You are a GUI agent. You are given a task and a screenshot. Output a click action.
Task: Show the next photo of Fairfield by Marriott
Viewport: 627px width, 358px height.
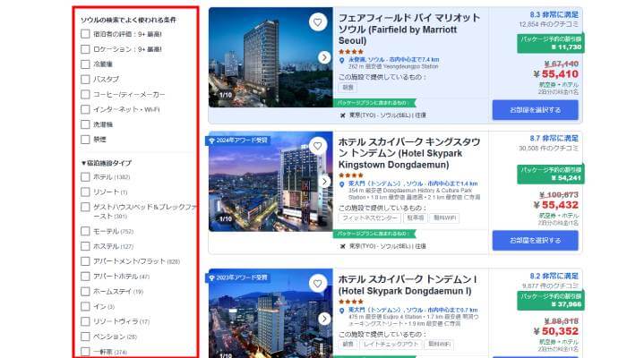[x=324, y=57]
